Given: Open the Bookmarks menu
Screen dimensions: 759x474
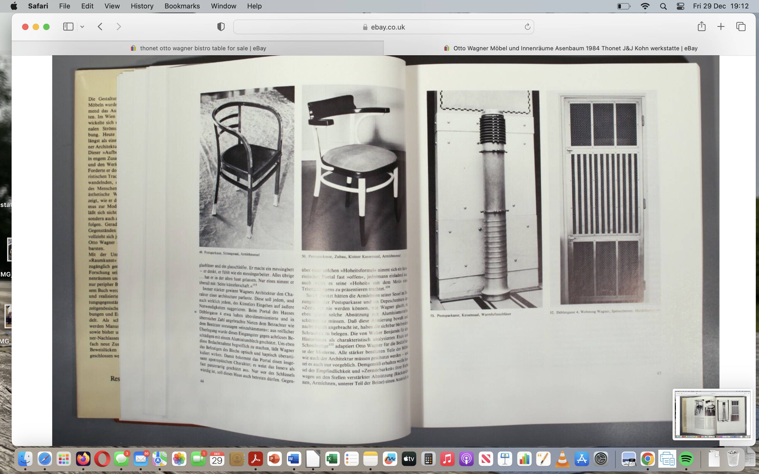Looking at the screenshot, I should [182, 6].
